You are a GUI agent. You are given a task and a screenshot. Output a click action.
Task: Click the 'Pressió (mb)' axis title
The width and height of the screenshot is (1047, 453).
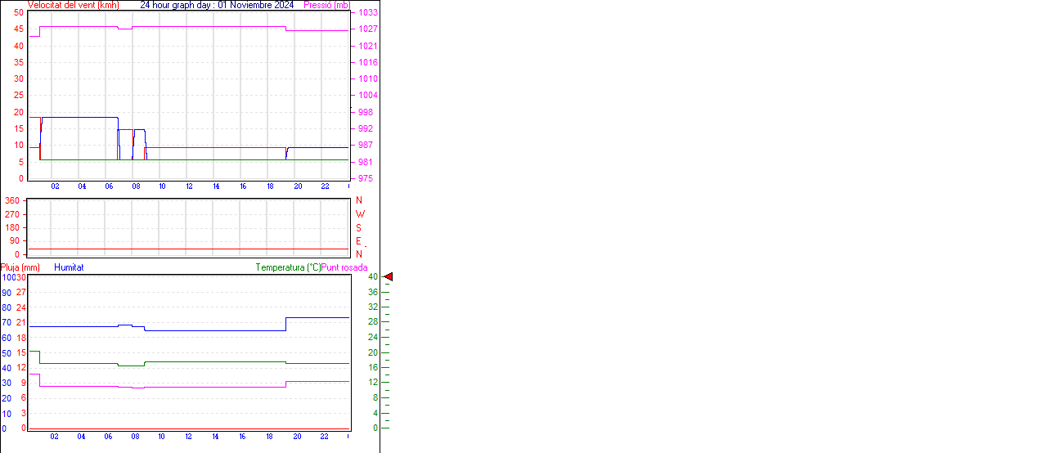pyautogui.click(x=326, y=5)
